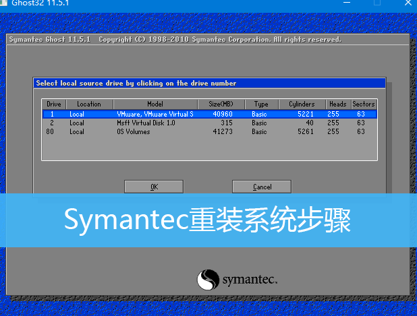Click the OK button

[x=154, y=187]
